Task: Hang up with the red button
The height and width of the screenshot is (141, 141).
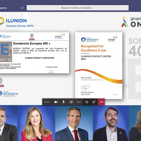Action: point(101,102)
